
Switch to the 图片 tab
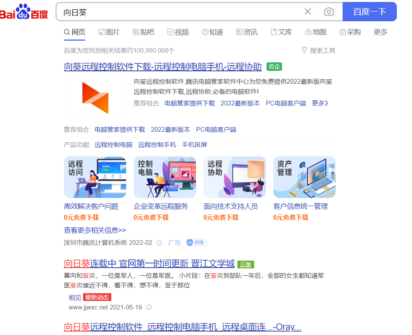pyautogui.click(x=109, y=32)
